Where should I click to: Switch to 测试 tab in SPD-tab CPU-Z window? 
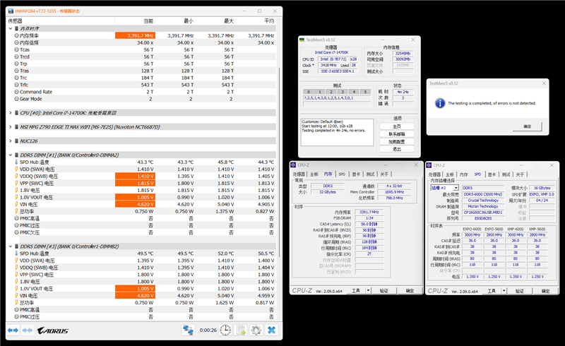pyautogui.click(x=506, y=174)
